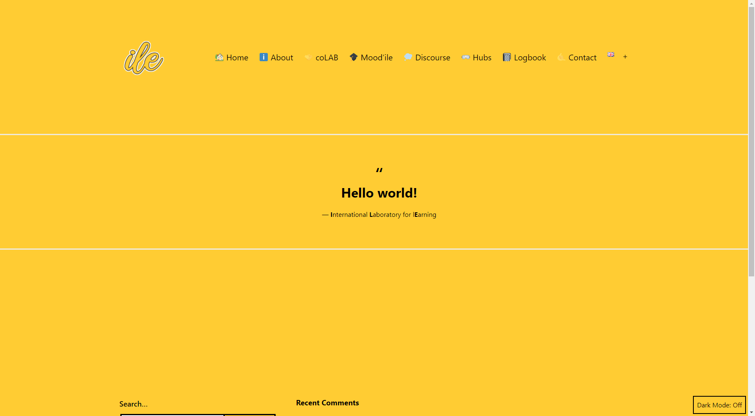
Task: Click the hand icon beside Contact
Action: tap(561, 57)
